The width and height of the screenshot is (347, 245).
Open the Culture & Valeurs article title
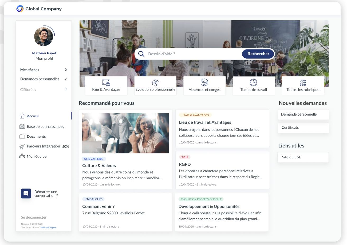pyautogui.click(x=99, y=166)
